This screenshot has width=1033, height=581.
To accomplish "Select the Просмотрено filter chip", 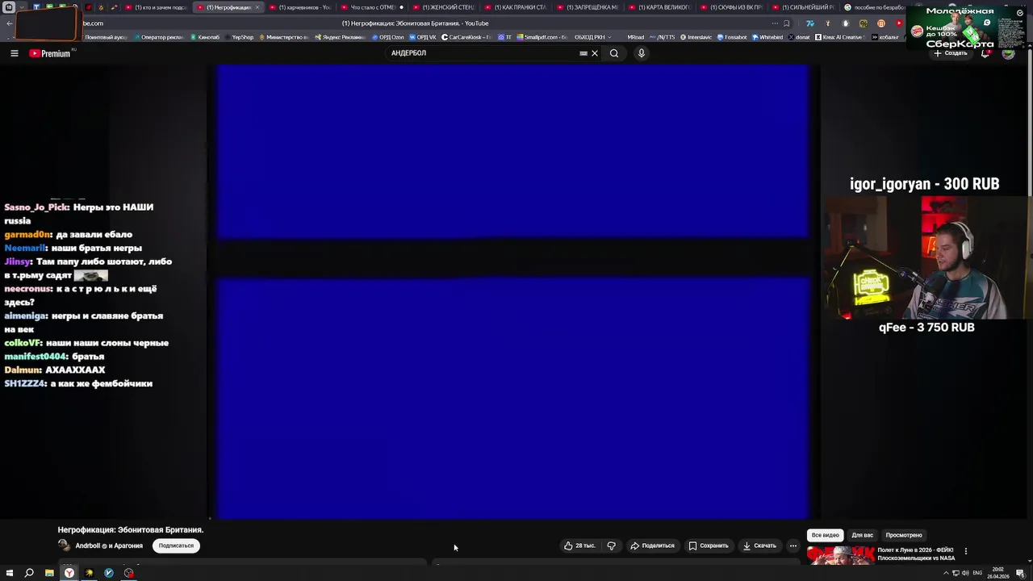I will click(x=903, y=535).
